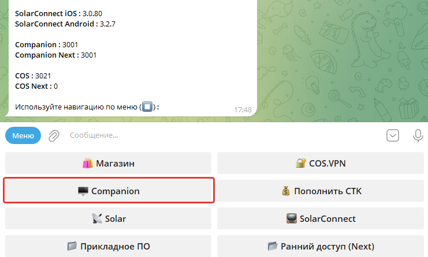
Task: Click the 'Companion : 3001' line
Action: click(x=47, y=44)
